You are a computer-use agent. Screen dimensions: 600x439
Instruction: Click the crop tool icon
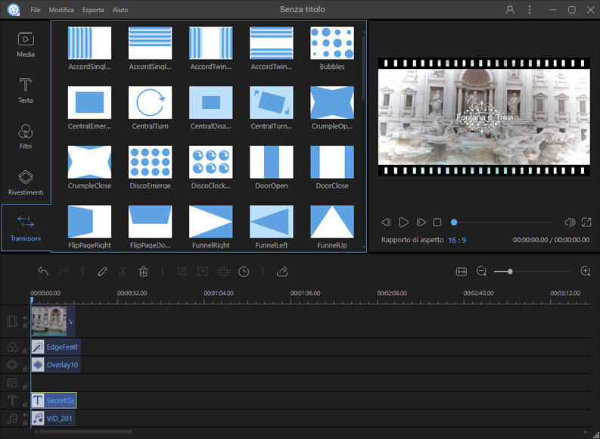182,272
